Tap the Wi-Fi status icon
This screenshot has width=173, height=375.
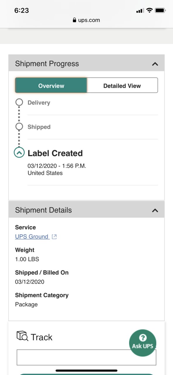150,11
